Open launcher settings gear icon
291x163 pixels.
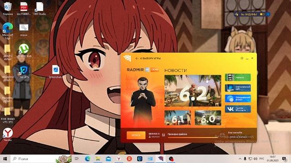(242, 58)
